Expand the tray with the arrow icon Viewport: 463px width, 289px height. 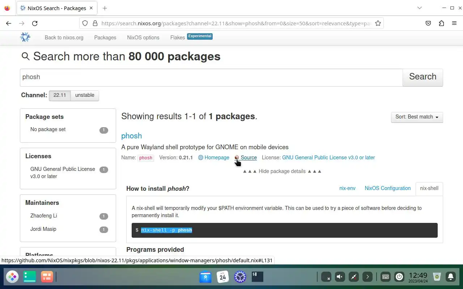(x=368, y=277)
